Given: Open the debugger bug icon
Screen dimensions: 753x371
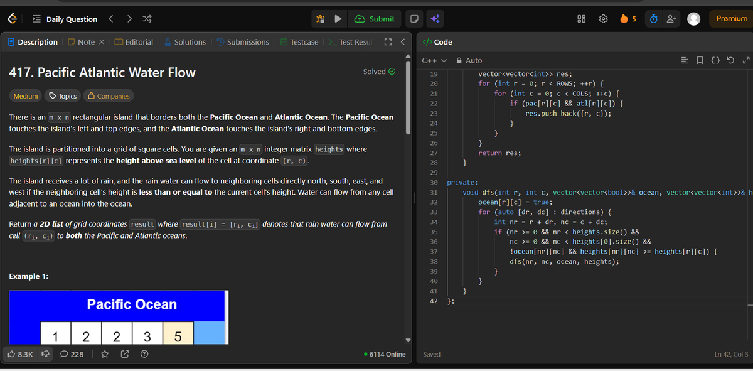Looking at the screenshot, I should click(320, 19).
